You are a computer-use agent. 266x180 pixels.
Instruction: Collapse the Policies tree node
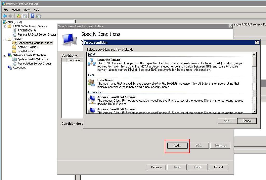pos(5,39)
